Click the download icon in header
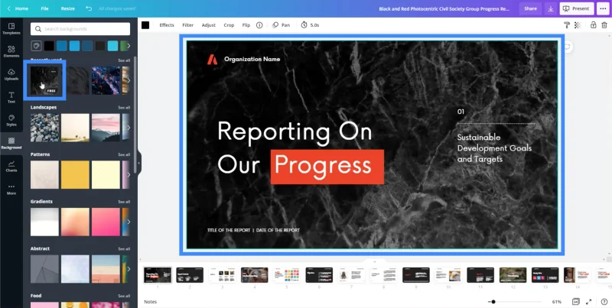The width and height of the screenshot is (612, 308). (x=551, y=8)
